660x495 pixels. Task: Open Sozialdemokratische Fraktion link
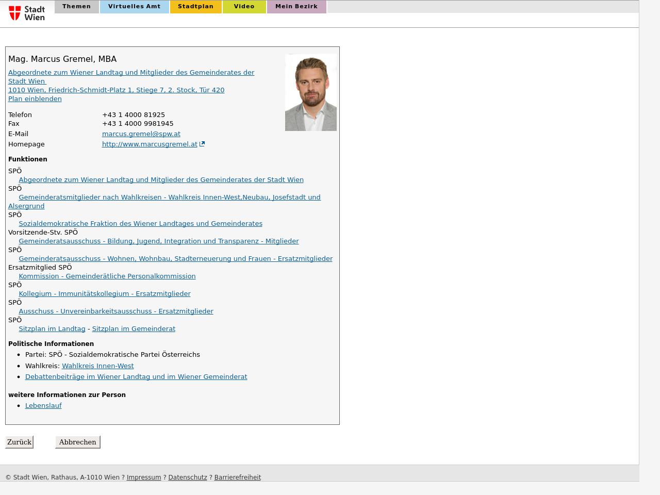point(141,224)
